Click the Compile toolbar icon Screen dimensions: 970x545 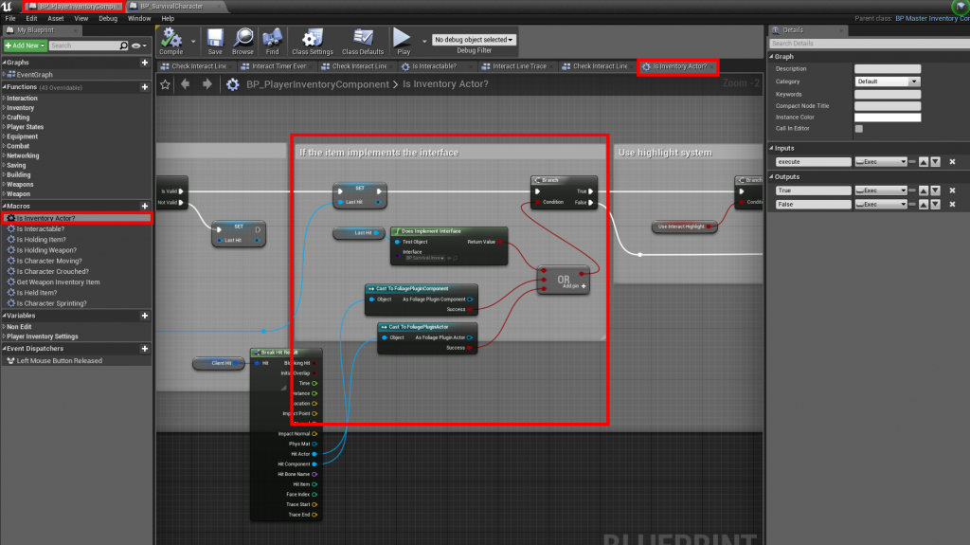pyautogui.click(x=171, y=42)
